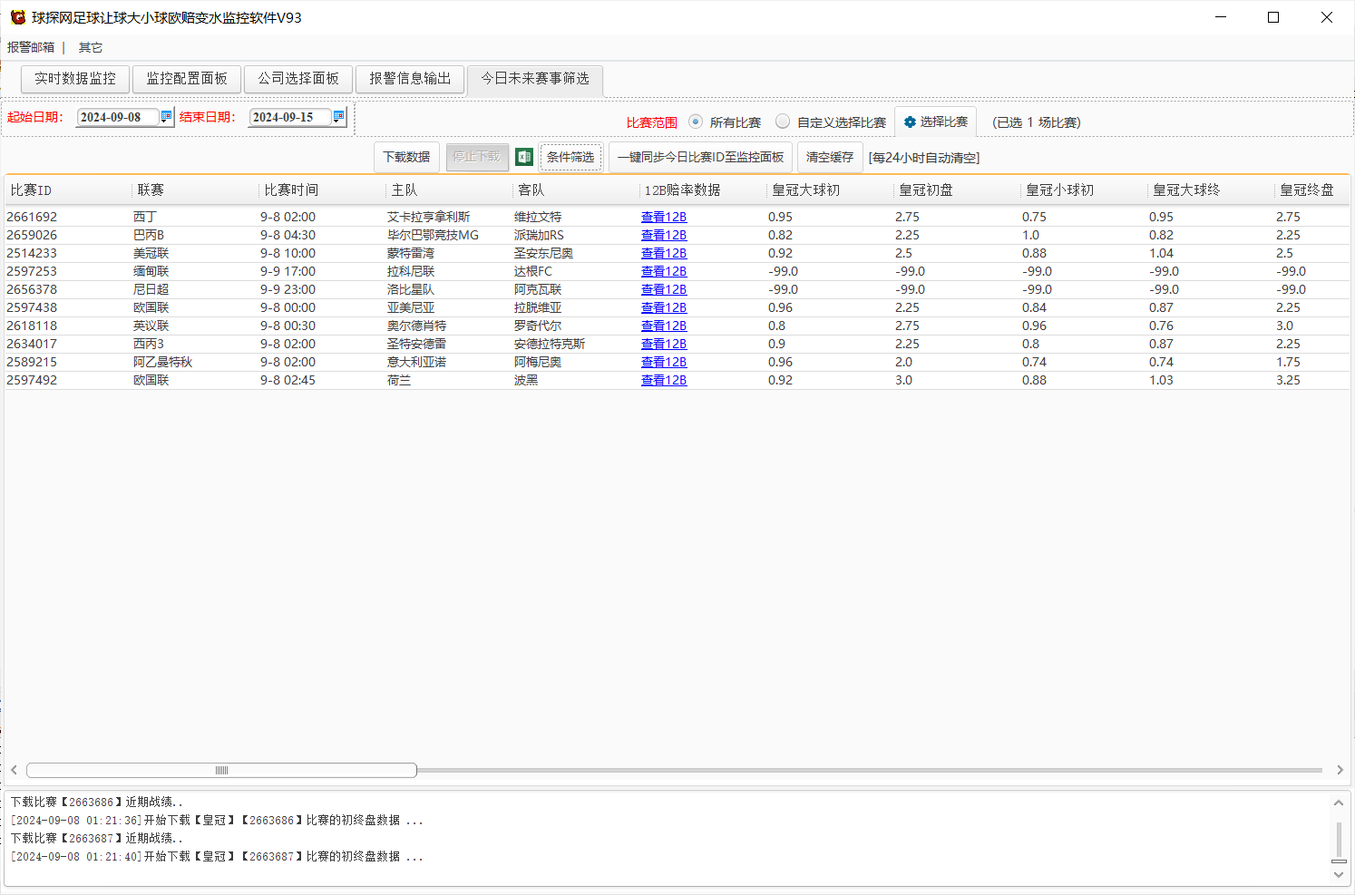Open 查看12B link for match 2597492
The width and height of the screenshot is (1355, 895).
click(x=664, y=380)
